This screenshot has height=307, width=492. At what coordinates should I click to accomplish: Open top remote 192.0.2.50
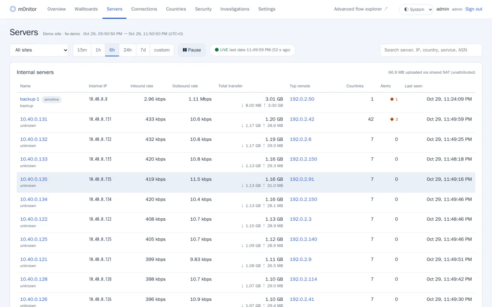point(302,99)
